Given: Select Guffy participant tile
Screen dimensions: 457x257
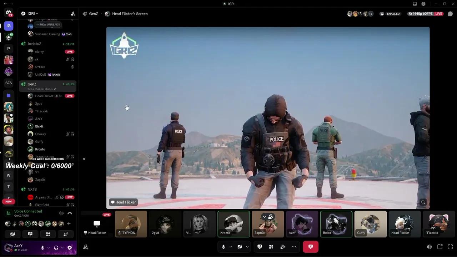Looking at the screenshot, I should pos(370,224).
